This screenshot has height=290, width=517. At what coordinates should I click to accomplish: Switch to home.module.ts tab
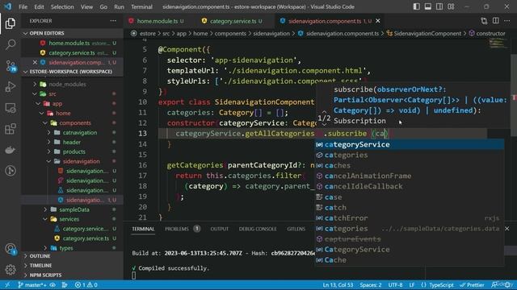pos(158,21)
